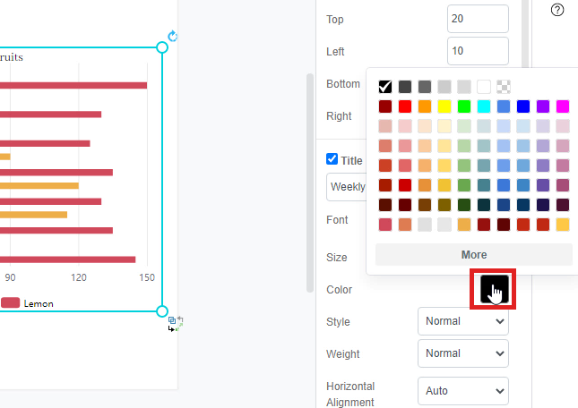This screenshot has height=408, width=578.
Task: Pick the checked black color swatch
Action: tap(385, 87)
